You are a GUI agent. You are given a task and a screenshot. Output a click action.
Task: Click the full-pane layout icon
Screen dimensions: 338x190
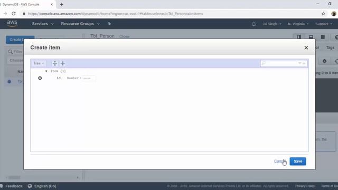323,37
